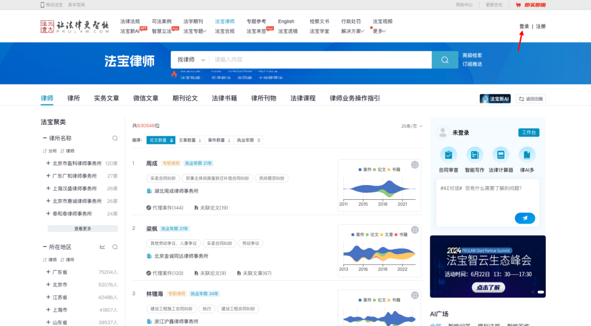
Task: Open 智能写作 smart writing tool
Action: (x=475, y=155)
